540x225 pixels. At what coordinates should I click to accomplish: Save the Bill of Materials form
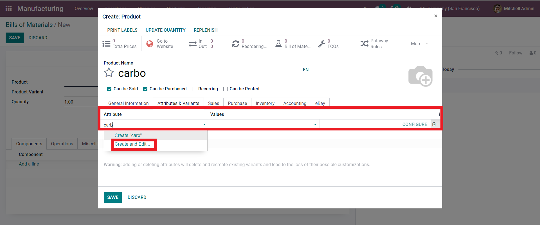[15, 38]
